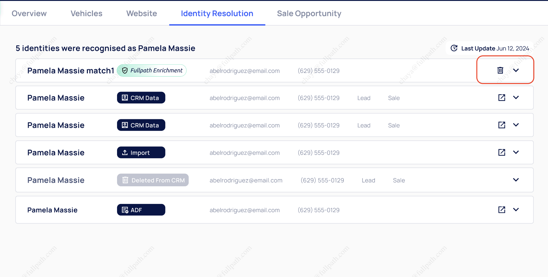
Task: Open the Import record external link
Action: click(x=502, y=153)
